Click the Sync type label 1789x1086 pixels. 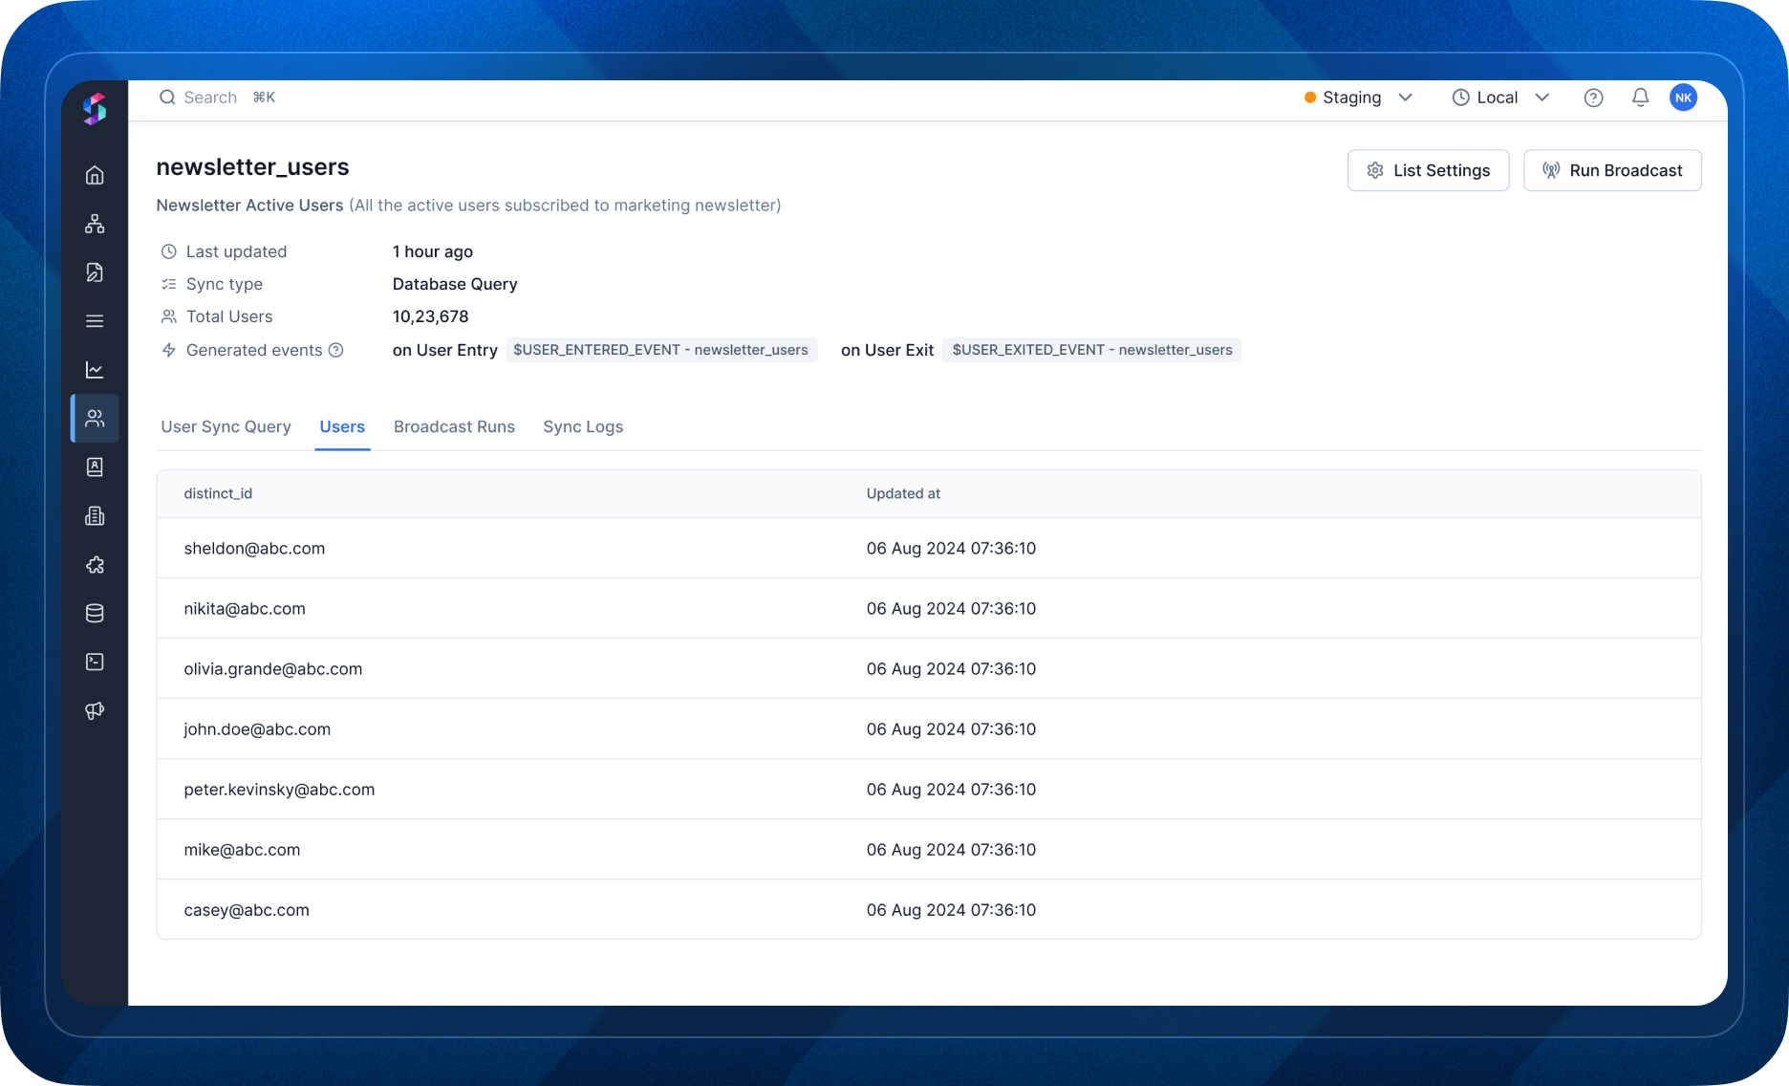pos(225,284)
